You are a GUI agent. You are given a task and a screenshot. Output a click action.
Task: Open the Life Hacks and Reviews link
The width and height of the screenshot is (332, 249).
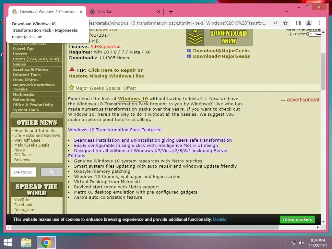[x=37, y=135]
